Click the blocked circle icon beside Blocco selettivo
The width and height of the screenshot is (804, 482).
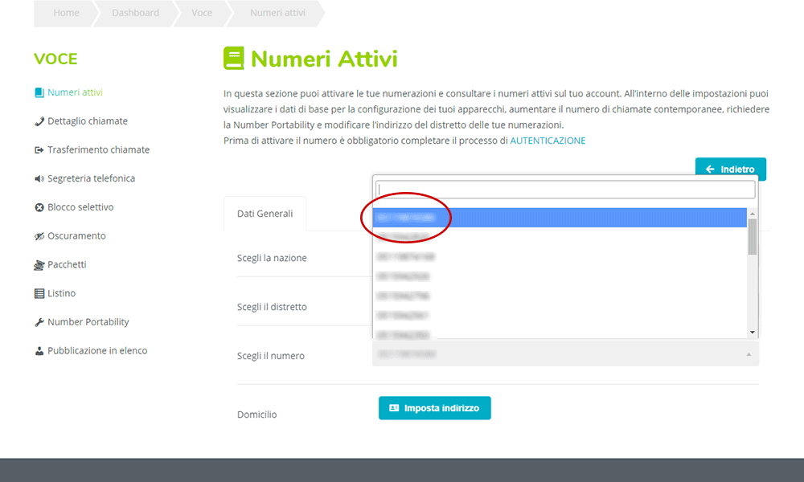(x=39, y=207)
